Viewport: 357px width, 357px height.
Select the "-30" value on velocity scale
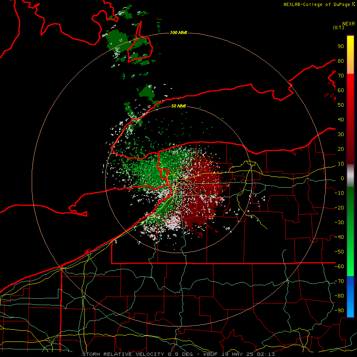pos(339,223)
